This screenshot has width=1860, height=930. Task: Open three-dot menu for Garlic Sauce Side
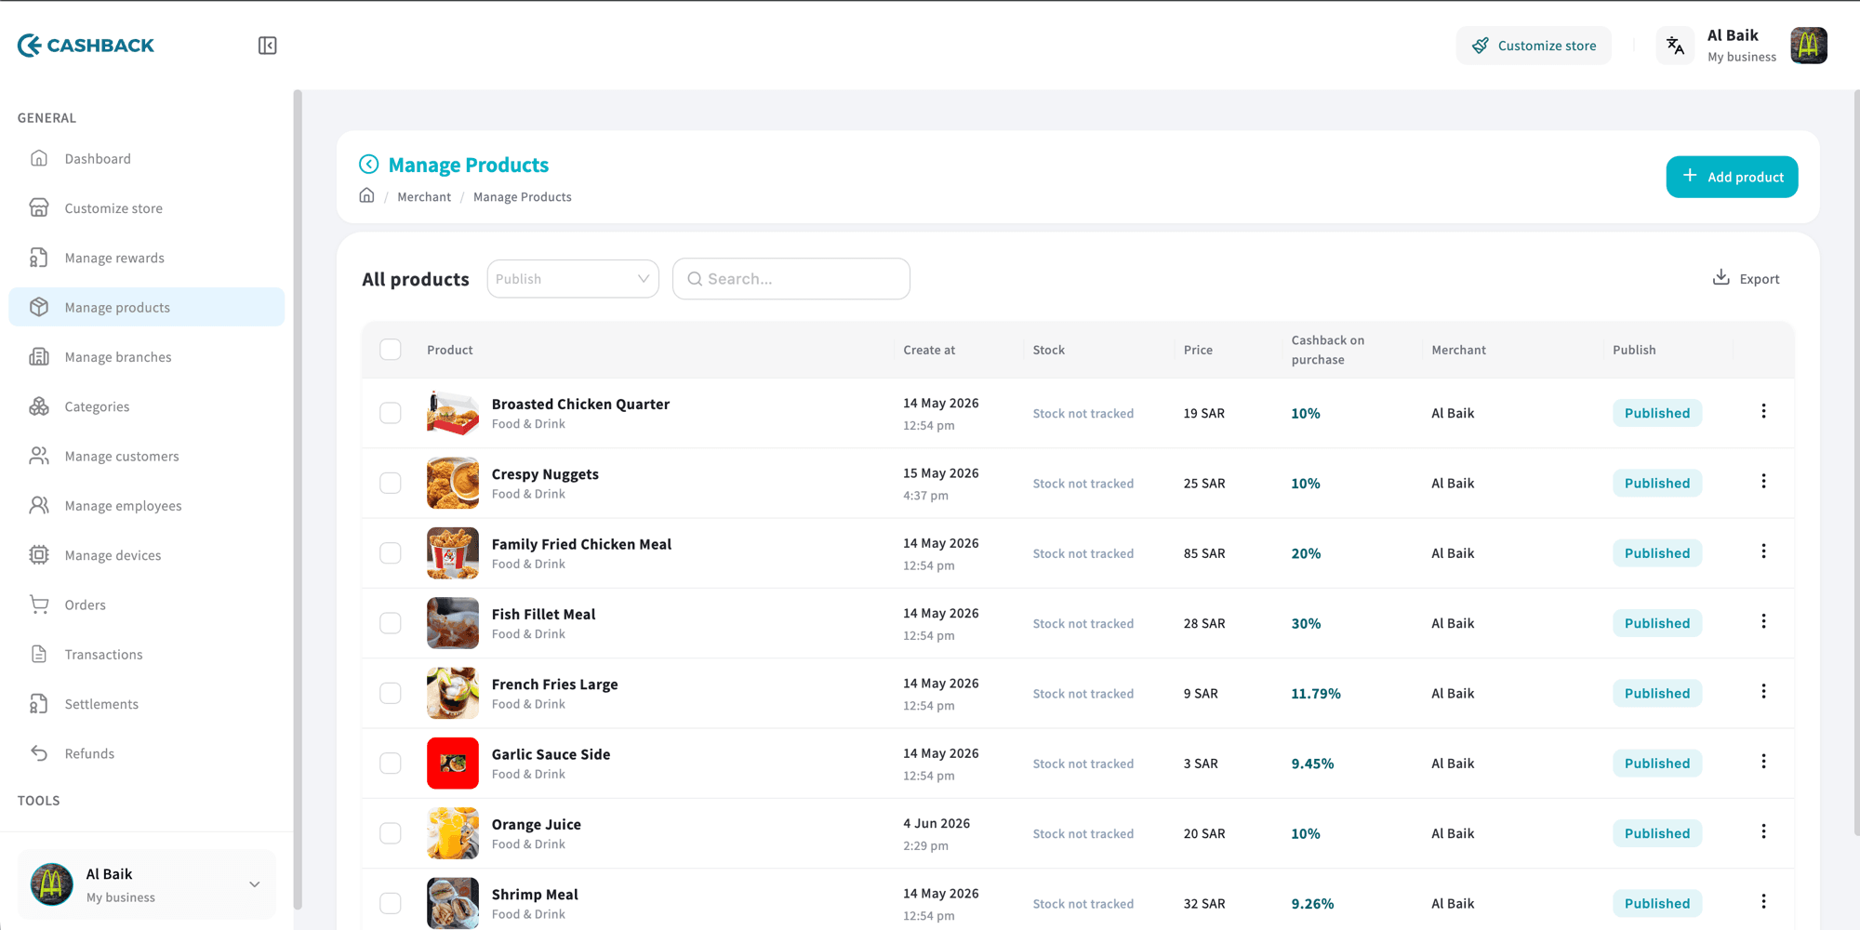[x=1763, y=762]
